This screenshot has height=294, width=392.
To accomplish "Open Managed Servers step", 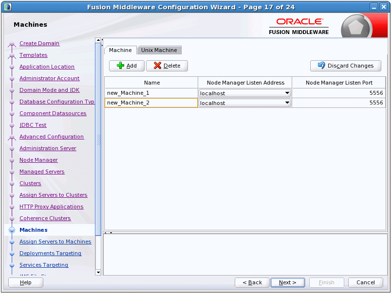I will point(42,172).
